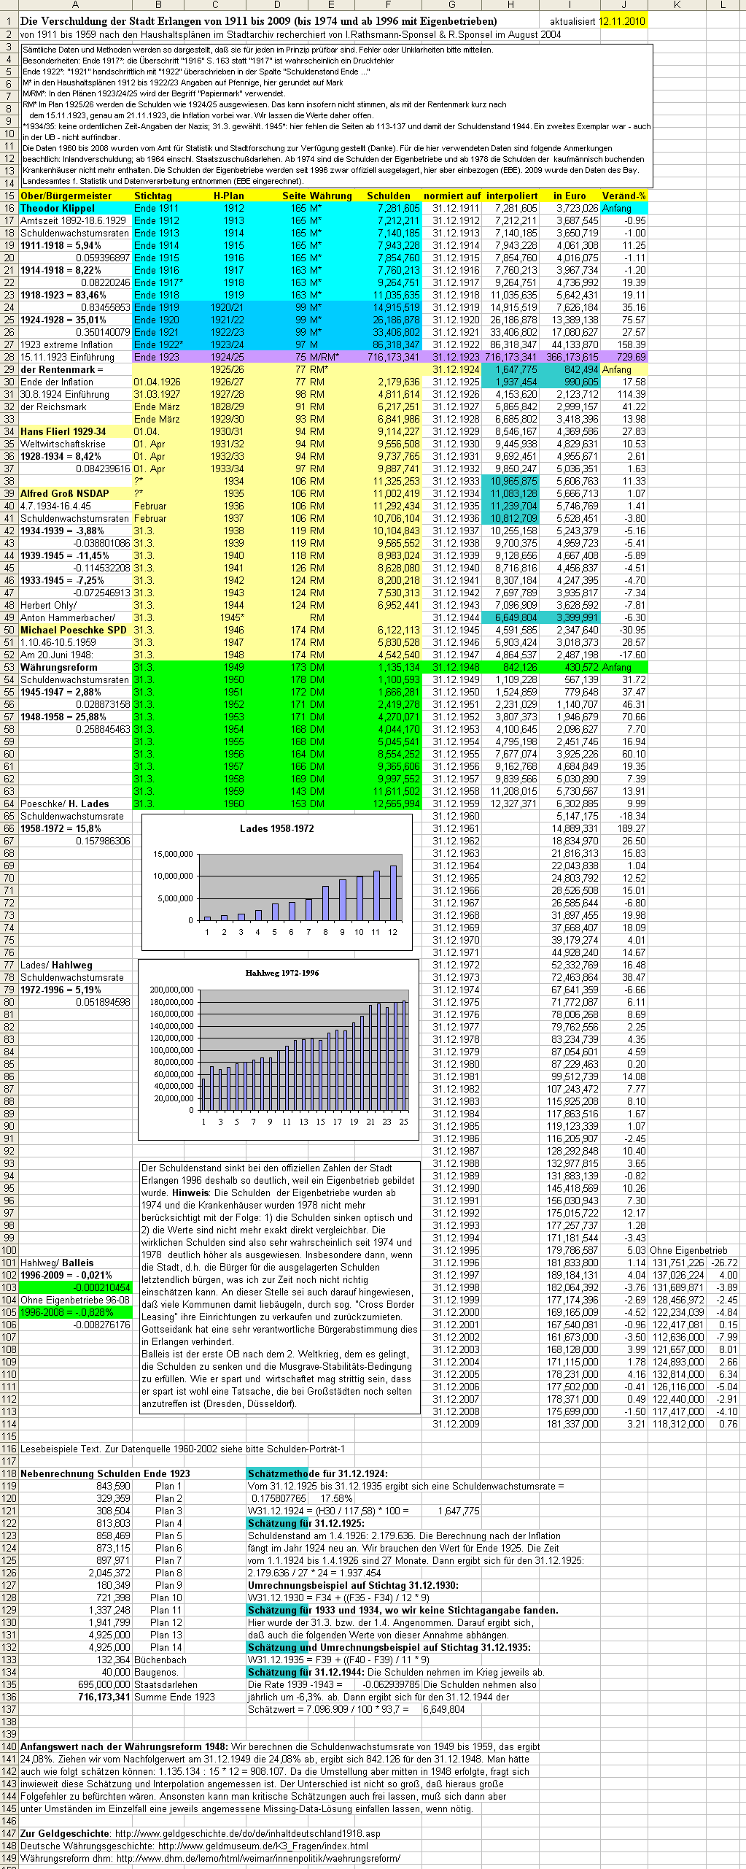This screenshot has width=746, height=1869.
Task: Click the text box starting 'Der Schuldenstand sinkt'
Action: (279, 1286)
